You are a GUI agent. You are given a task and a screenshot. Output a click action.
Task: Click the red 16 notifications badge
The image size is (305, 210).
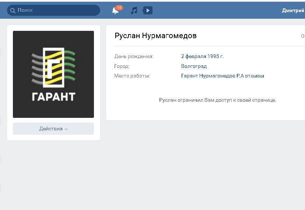point(119,7)
